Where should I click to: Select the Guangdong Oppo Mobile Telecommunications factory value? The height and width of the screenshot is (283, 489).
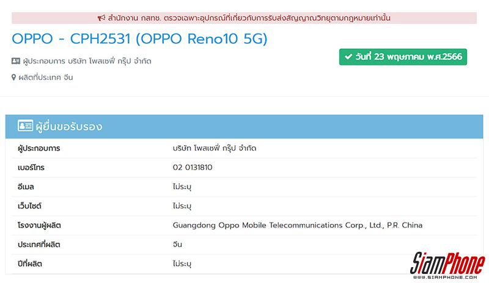tap(298, 225)
